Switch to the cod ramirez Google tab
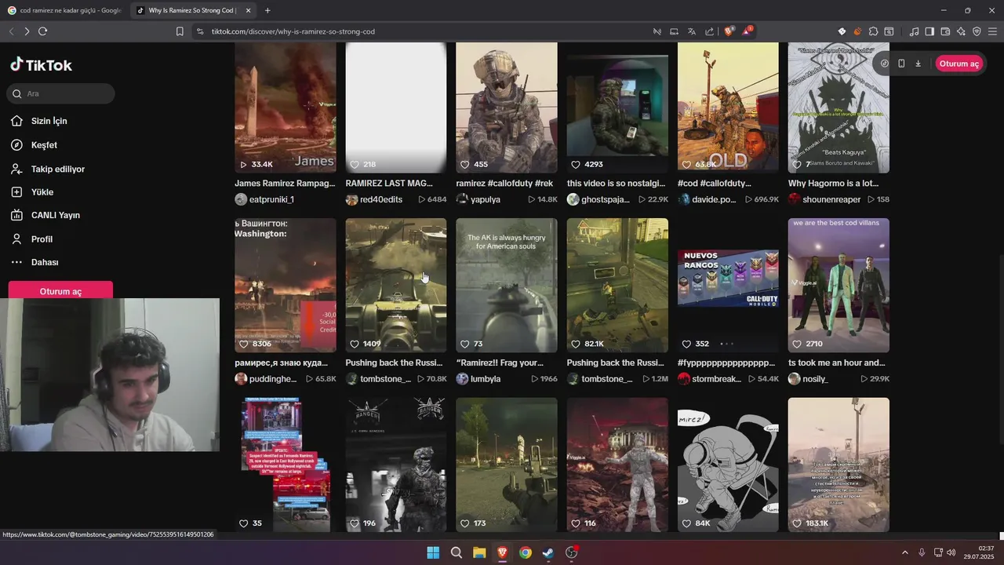The width and height of the screenshot is (1004, 565). click(x=64, y=10)
